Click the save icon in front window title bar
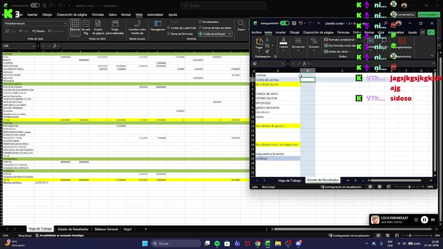 pyautogui.click(x=294, y=23)
